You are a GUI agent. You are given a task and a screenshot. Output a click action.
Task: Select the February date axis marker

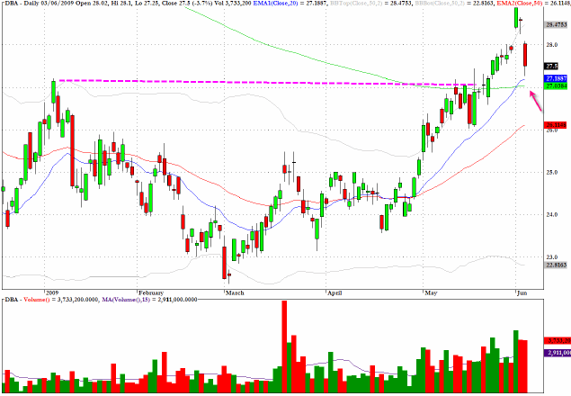coord(151,292)
